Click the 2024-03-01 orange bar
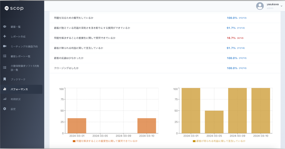This screenshot has height=149, width=285. (x=77, y=126)
